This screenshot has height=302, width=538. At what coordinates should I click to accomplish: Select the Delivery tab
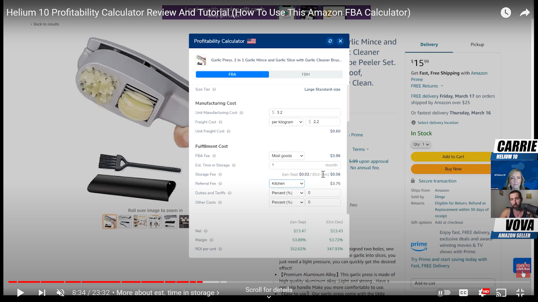(x=429, y=45)
